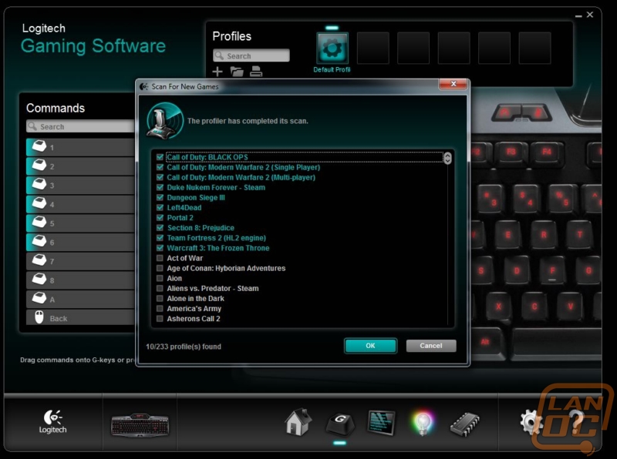Select the Default Profile gear icon
Image resolution: width=617 pixels, height=459 pixels.
tap(332, 48)
